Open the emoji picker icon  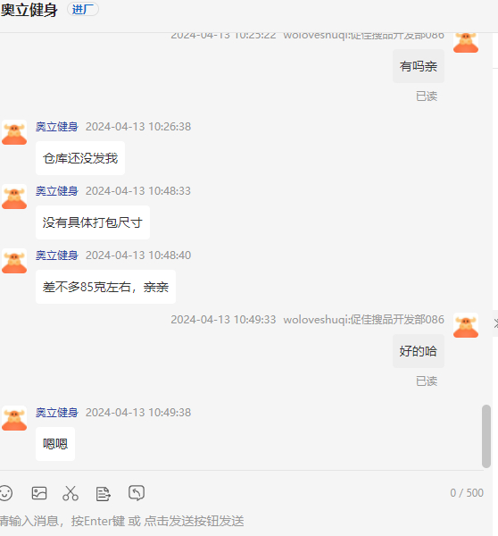tap(5, 493)
